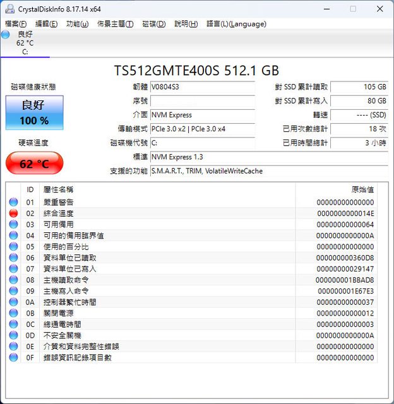Viewport: 394px width, 404px height.
Task: Click the blue status icon for 嚴重警告
Action: point(13,202)
